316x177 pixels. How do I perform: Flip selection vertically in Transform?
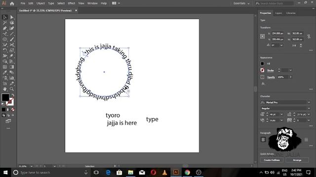(301, 46)
